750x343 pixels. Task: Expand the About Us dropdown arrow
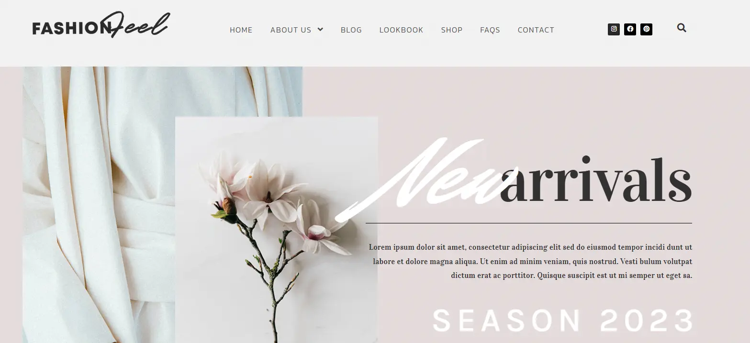[x=320, y=30]
